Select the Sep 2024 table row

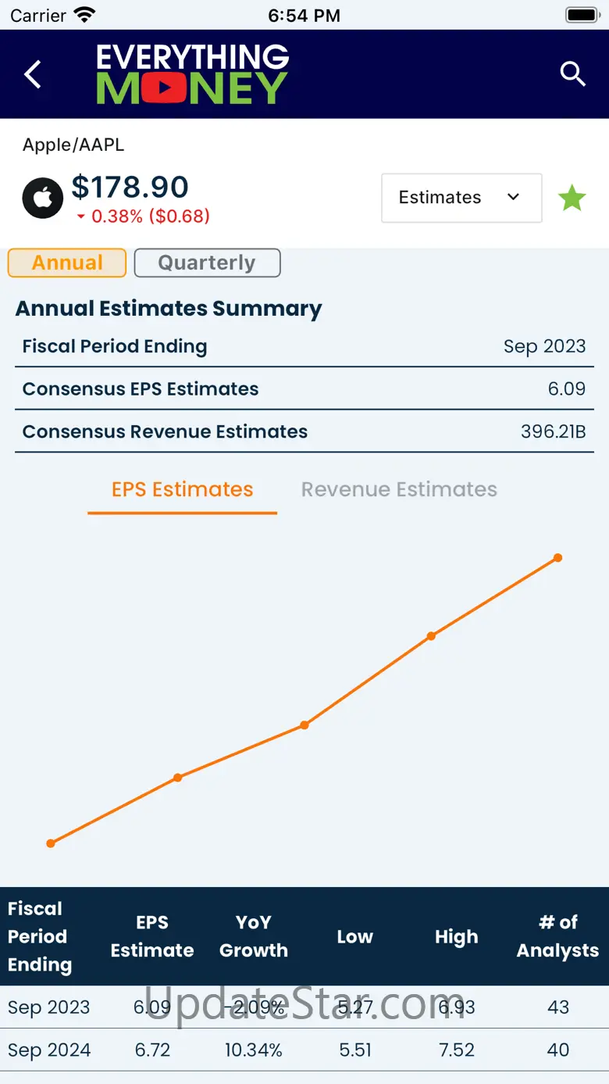click(304, 1050)
